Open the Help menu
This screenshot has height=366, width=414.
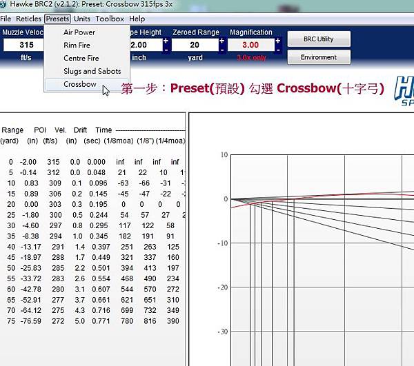[x=137, y=19]
